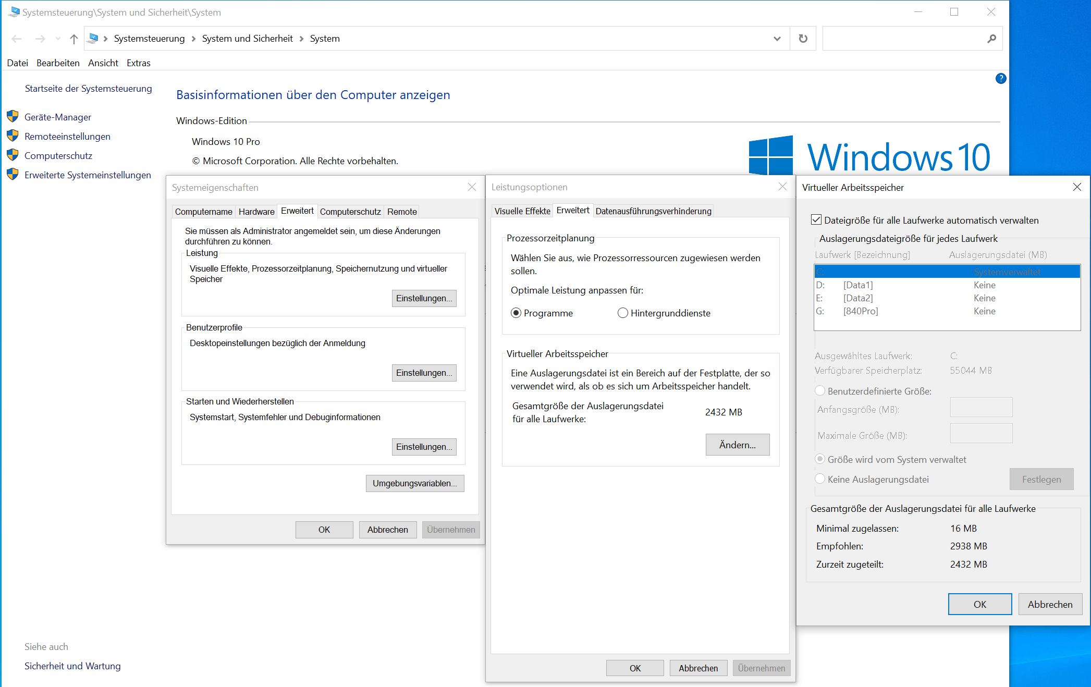The height and width of the screenshot is (687, 1091).
Task: Open Erweiterte Systemeinstellungen link
Action: (88, 175)
